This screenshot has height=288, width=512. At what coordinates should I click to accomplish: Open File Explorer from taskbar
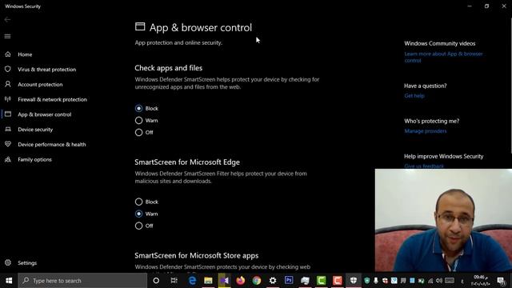208,281
